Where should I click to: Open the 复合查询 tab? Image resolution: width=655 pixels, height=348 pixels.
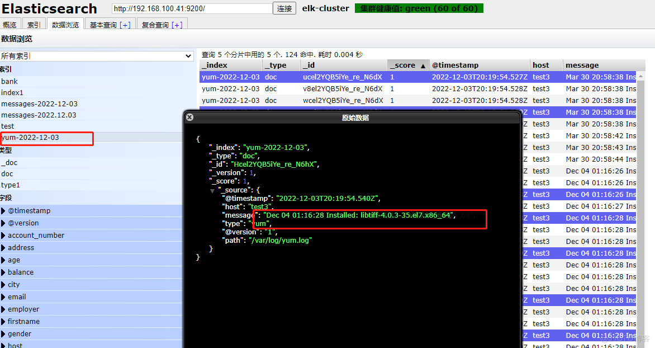[155, 25]
